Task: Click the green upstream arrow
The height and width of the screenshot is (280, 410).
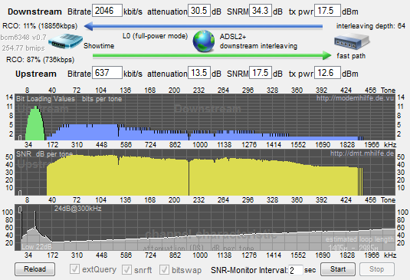Action: click(212, 55)
